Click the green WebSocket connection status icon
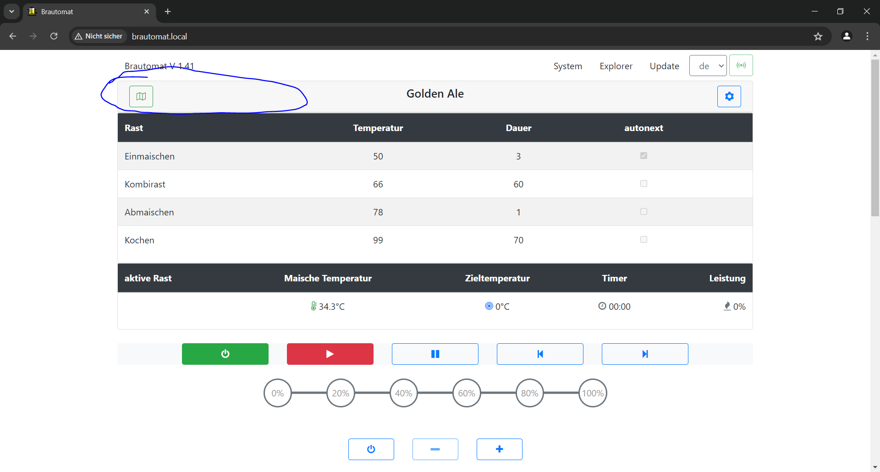This screenshot has width=880, height=472. (741, 66)
